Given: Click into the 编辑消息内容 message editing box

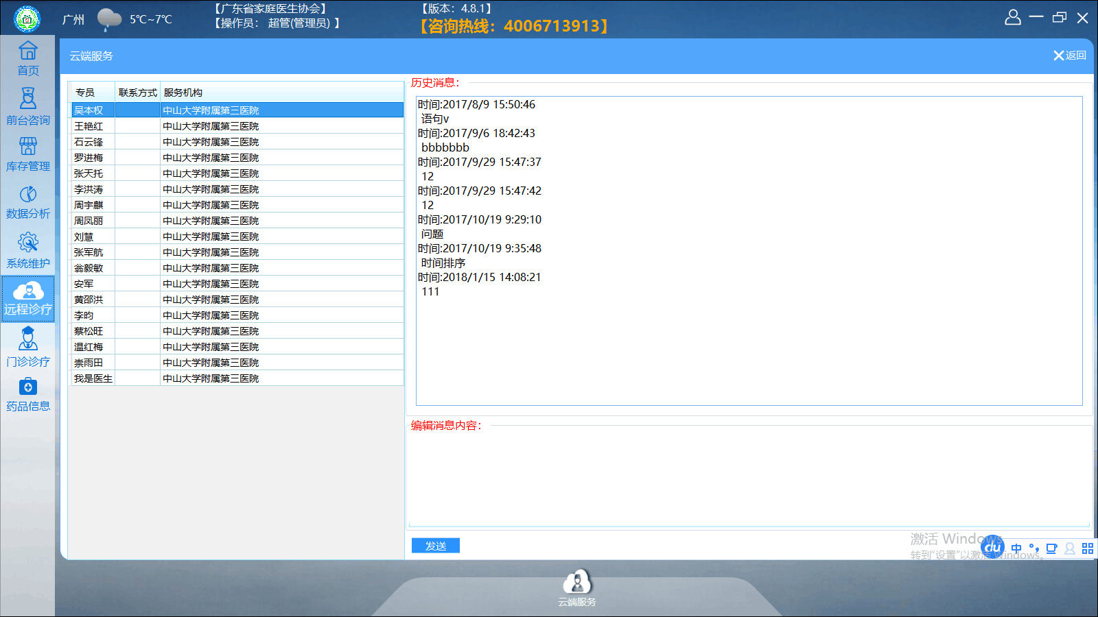Looking at the screenshot, I should (749, 478).
